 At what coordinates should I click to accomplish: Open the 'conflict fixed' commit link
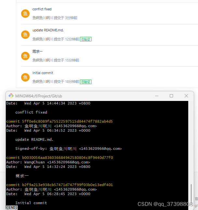(42, 9)
